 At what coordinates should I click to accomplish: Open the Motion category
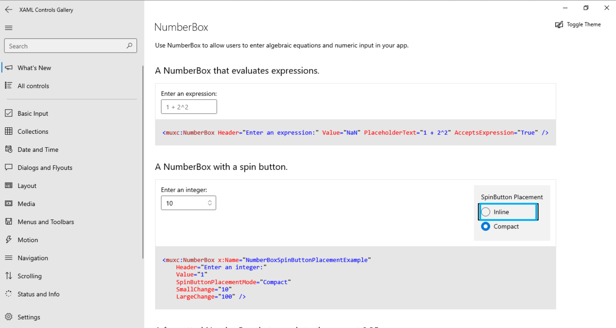click(72, 240)
